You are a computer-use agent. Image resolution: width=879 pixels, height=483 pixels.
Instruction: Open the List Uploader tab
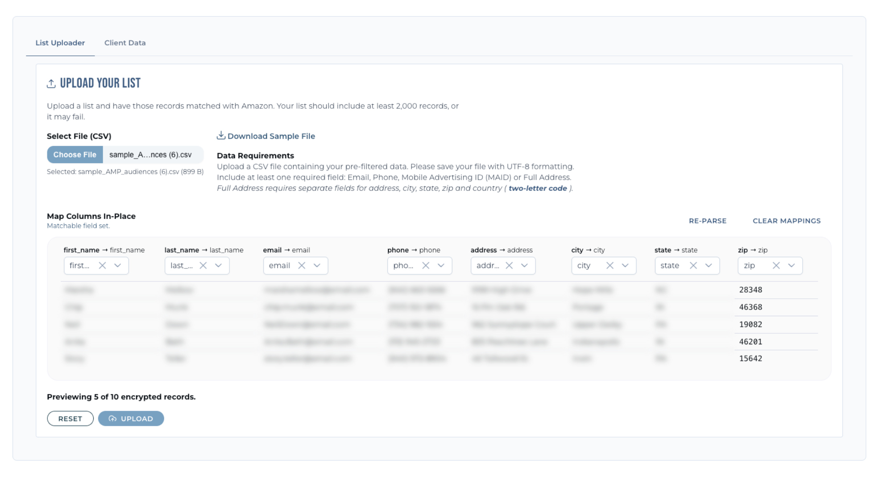click(x=60, y=43)
